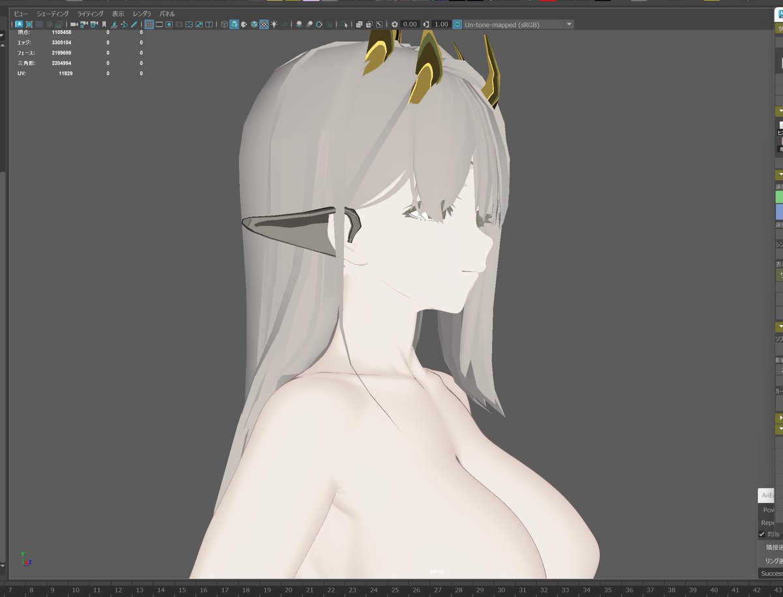Viewport: 783px width, 597px height.
Task: Open Camera Attributes icon
Action: [x=94, y=24]
